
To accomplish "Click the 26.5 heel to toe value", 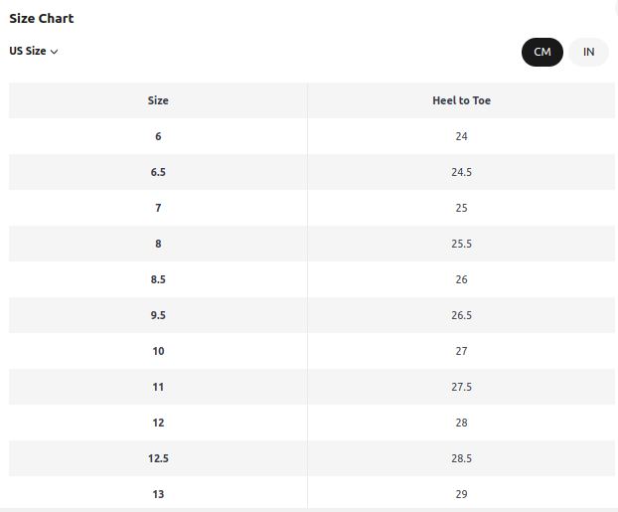I will click(x=461, y=315).
